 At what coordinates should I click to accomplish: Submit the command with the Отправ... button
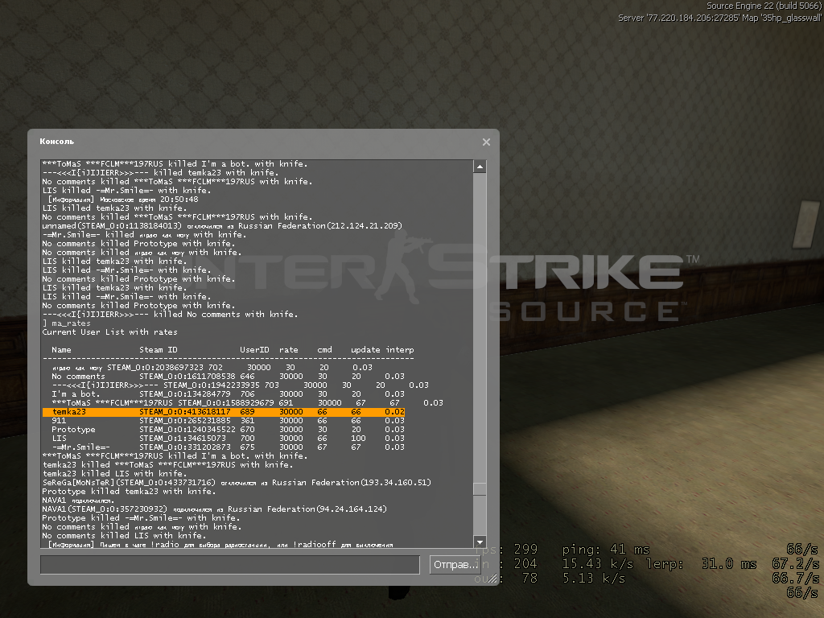(x=455, y=565)
